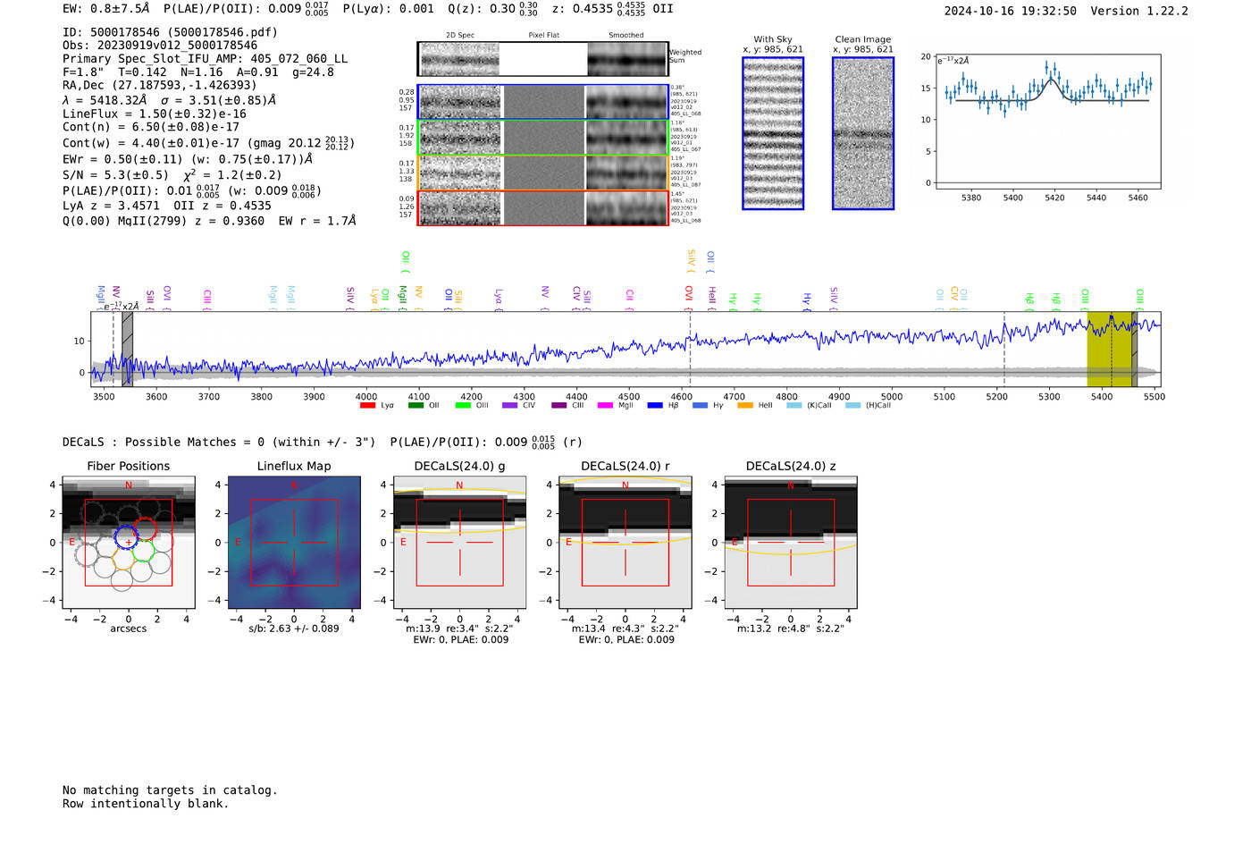Click the hatched grey band near 3550Å
1251x852 pixels.
128,350
